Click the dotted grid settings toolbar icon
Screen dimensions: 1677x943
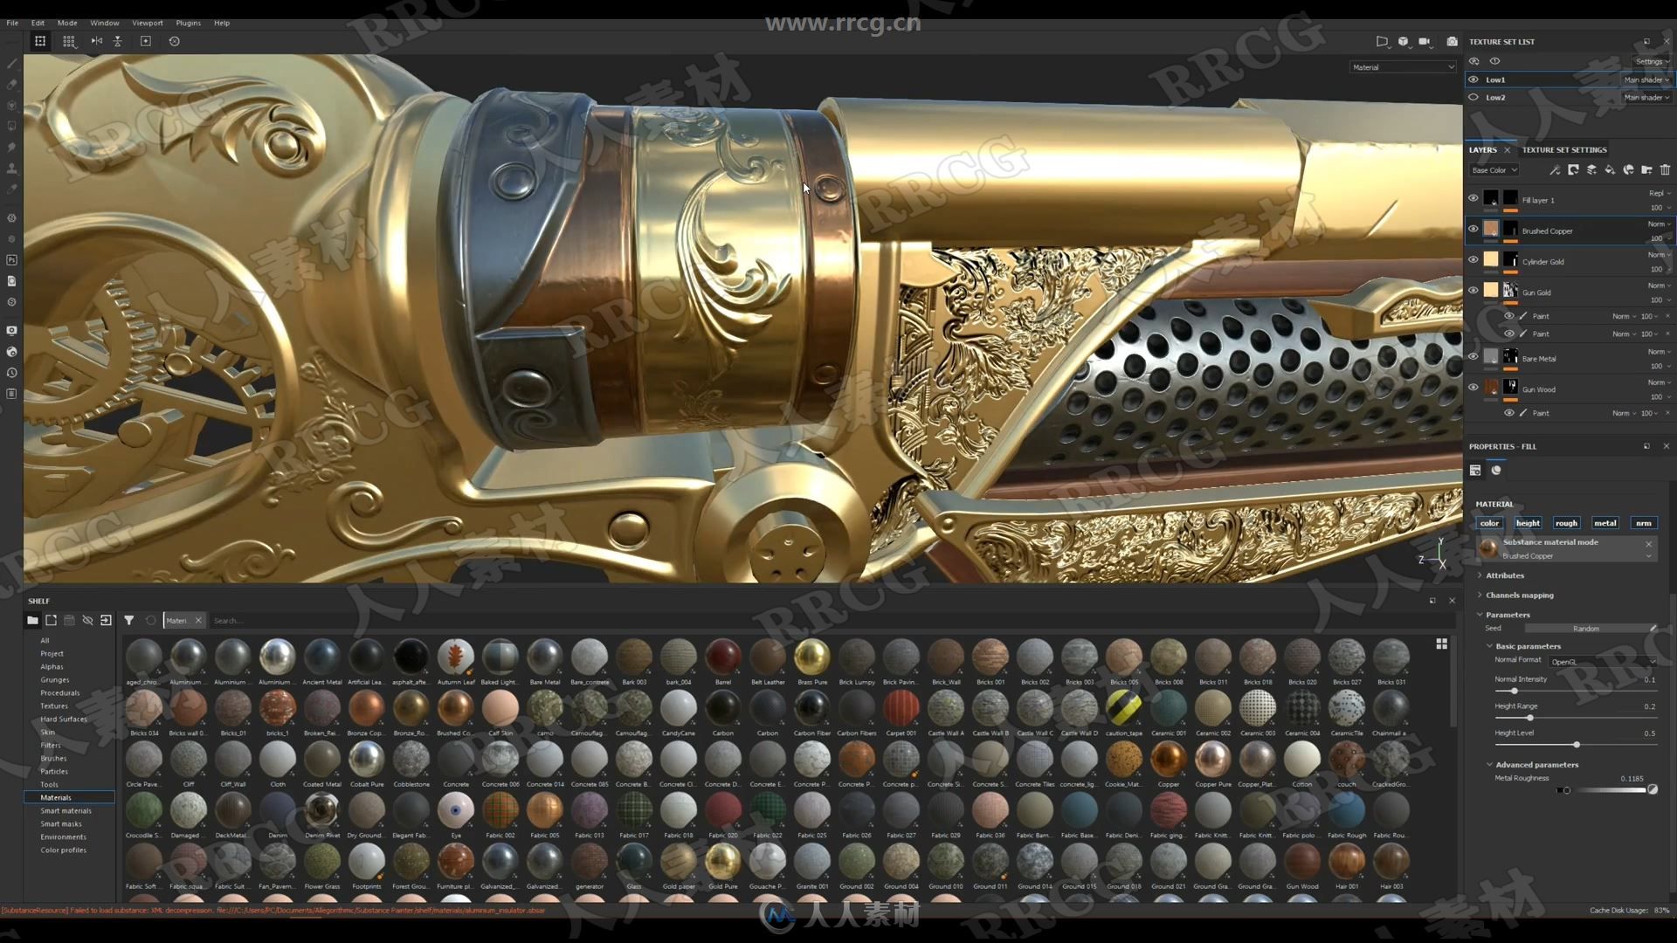[69, 41]
